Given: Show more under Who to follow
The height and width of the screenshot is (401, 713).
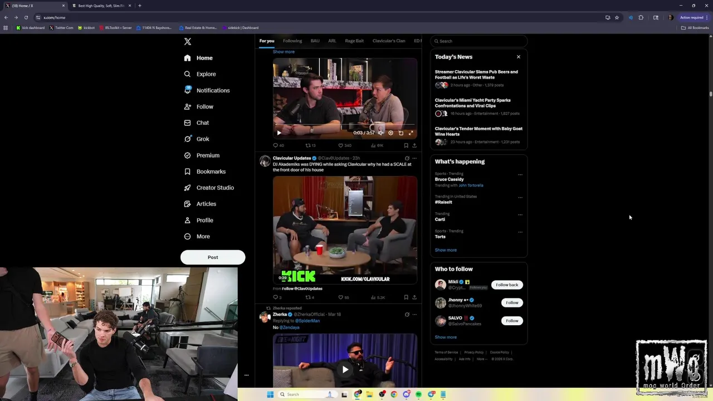Looking at the screenshot, I should pos(446,338).
